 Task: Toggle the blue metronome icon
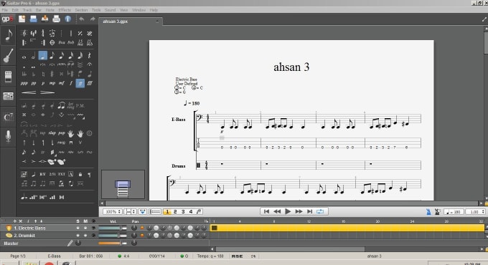(428, 211)
